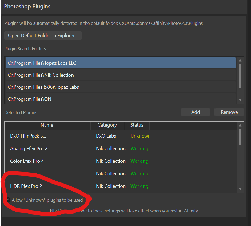This screenshot has height=226, width=251.
Task: Select the Program Files (x86) Topaz Labs folder
Action: pos(121,87)
